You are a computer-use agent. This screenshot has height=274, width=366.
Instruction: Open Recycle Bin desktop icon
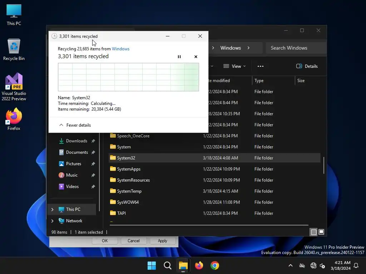(14, 50)
